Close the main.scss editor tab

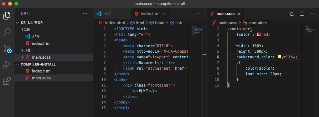point(239,14)
